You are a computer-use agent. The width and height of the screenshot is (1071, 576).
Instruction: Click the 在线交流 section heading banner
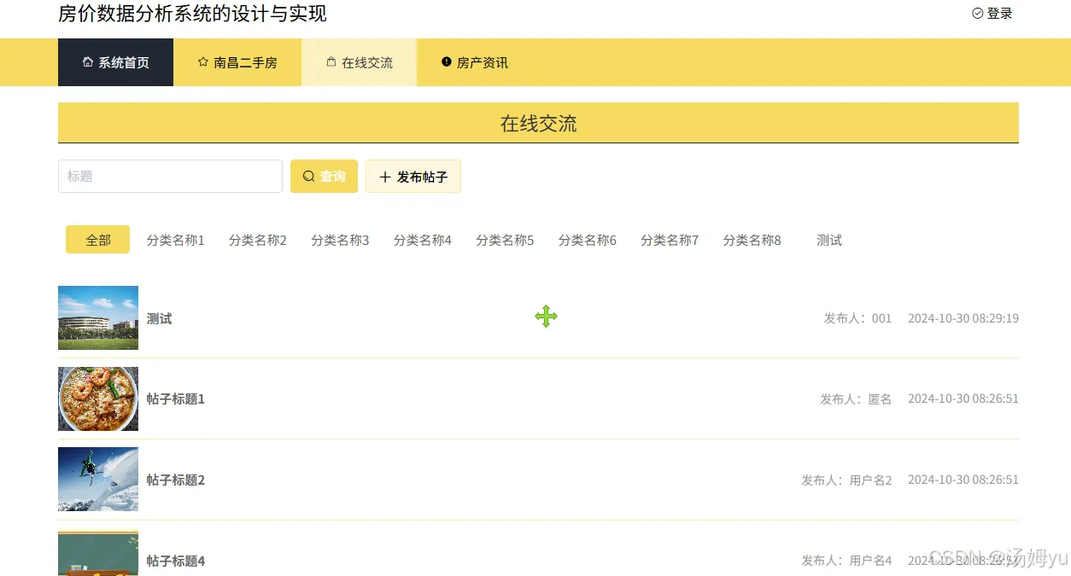[538, 123]
